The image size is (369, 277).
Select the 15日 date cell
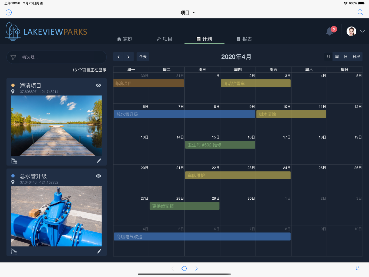202,149
